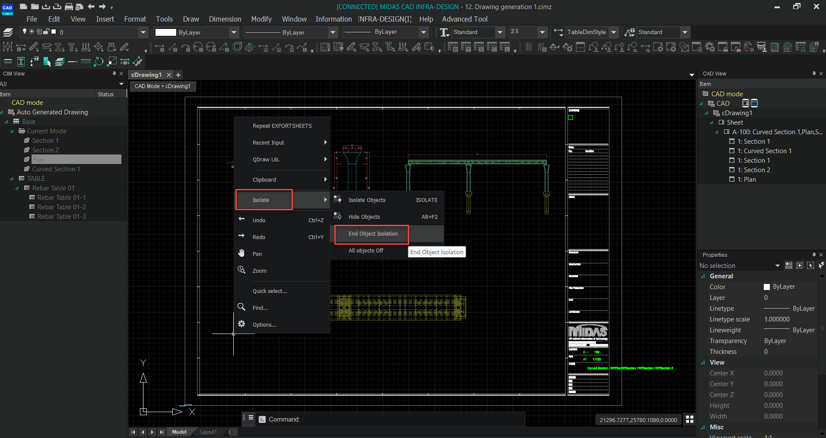Click the Open folder icon in title bar
The image size is (826, 438).
tap(35, 6)
